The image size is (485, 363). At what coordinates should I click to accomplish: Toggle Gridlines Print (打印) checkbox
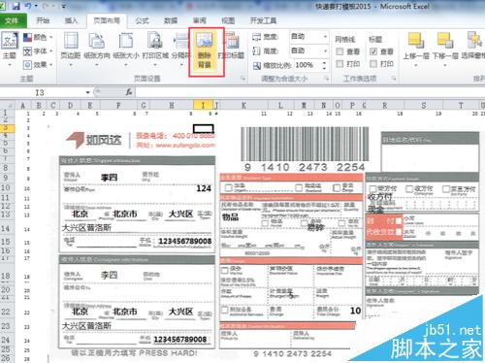[x=339, y=64]
